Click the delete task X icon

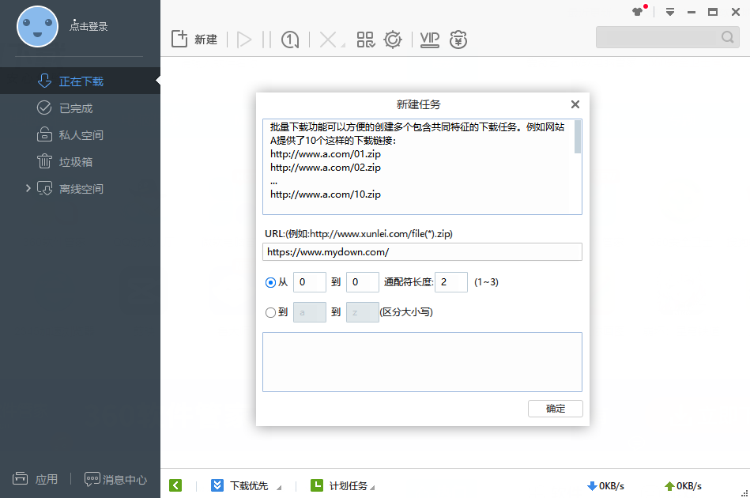[x=328, y=40]
